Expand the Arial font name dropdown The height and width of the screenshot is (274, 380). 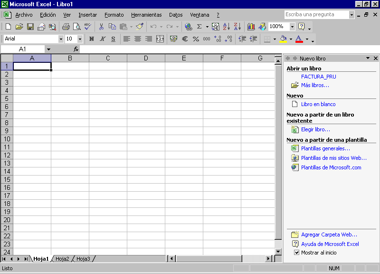click(61, 39)
